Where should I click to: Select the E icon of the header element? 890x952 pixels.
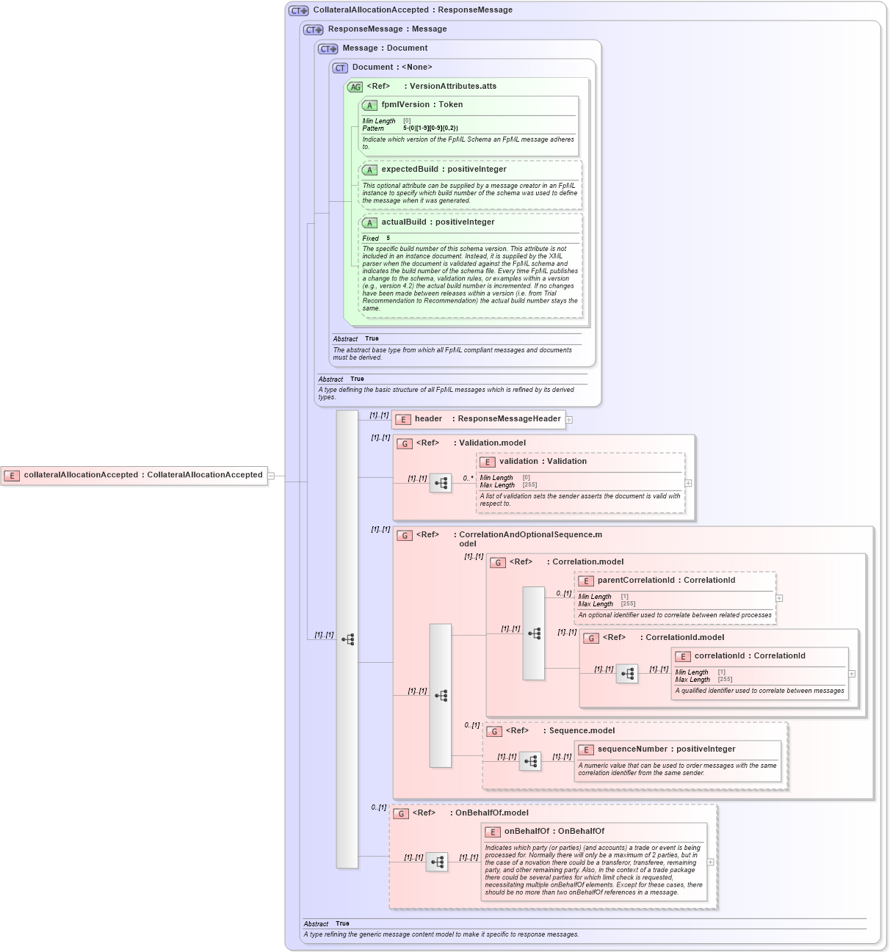coord(402,419)
